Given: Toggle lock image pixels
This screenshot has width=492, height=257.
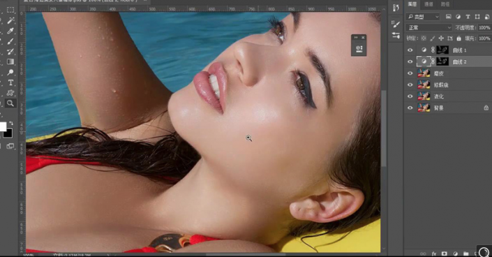Looking at the screenshot, I should 433,38.
